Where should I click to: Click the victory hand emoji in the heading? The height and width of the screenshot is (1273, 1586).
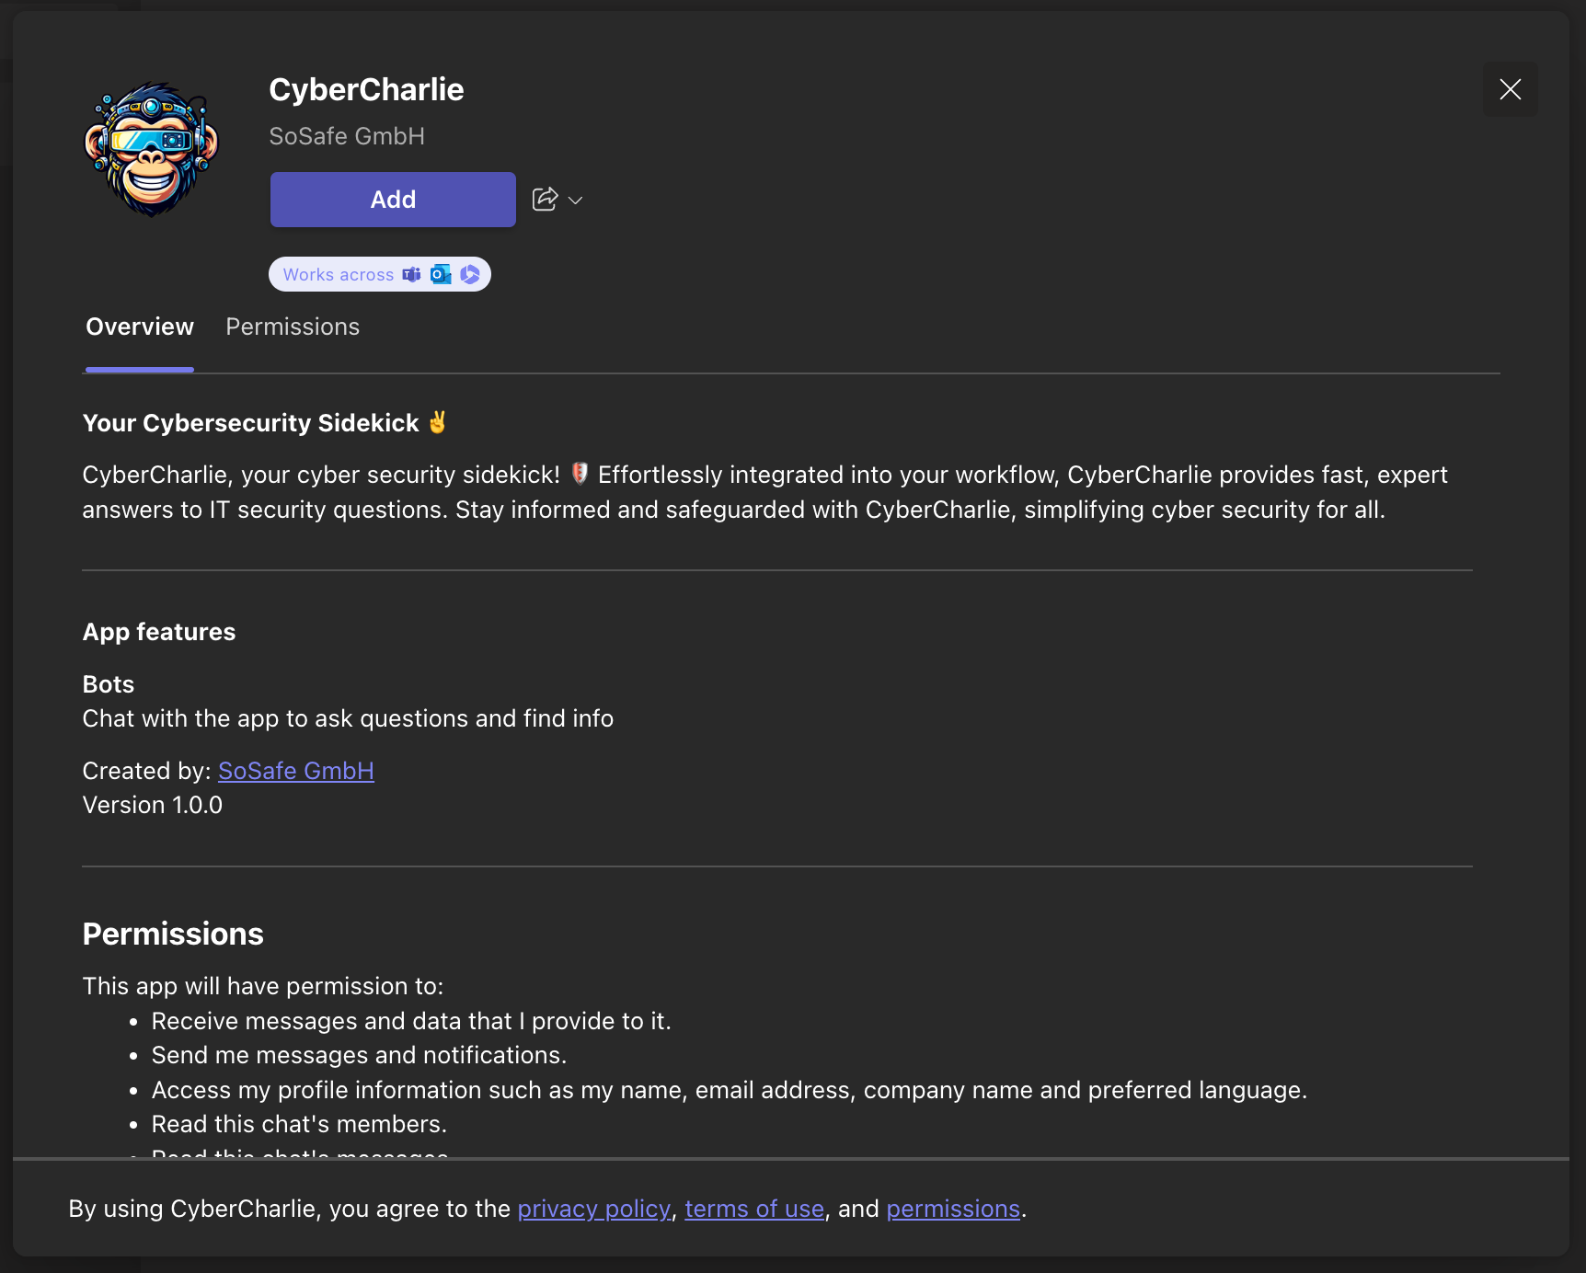tap(436, 421)
